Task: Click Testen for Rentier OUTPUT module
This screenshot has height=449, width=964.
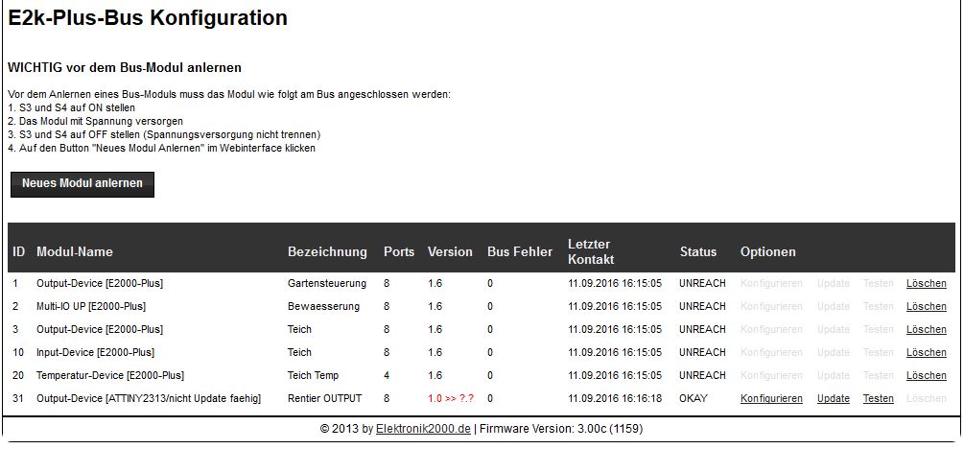Action: [x=878, y=398]
